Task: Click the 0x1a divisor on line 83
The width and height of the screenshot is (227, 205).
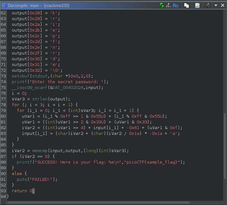Action: point(134,134)
